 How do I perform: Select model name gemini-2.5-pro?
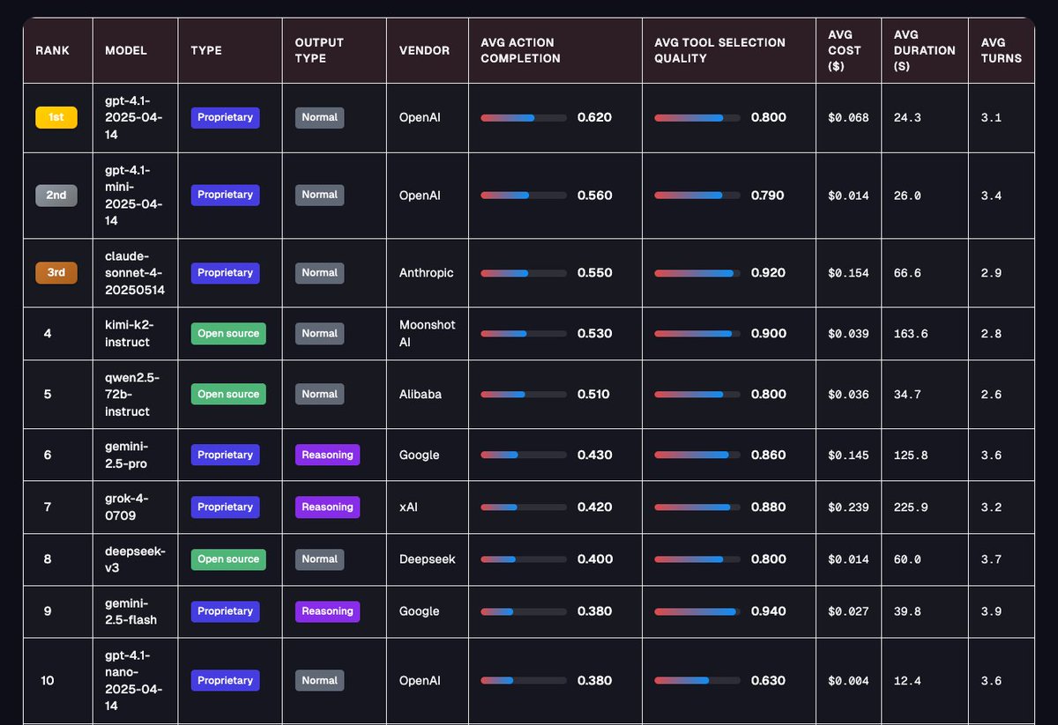click(x=128, y=455)
